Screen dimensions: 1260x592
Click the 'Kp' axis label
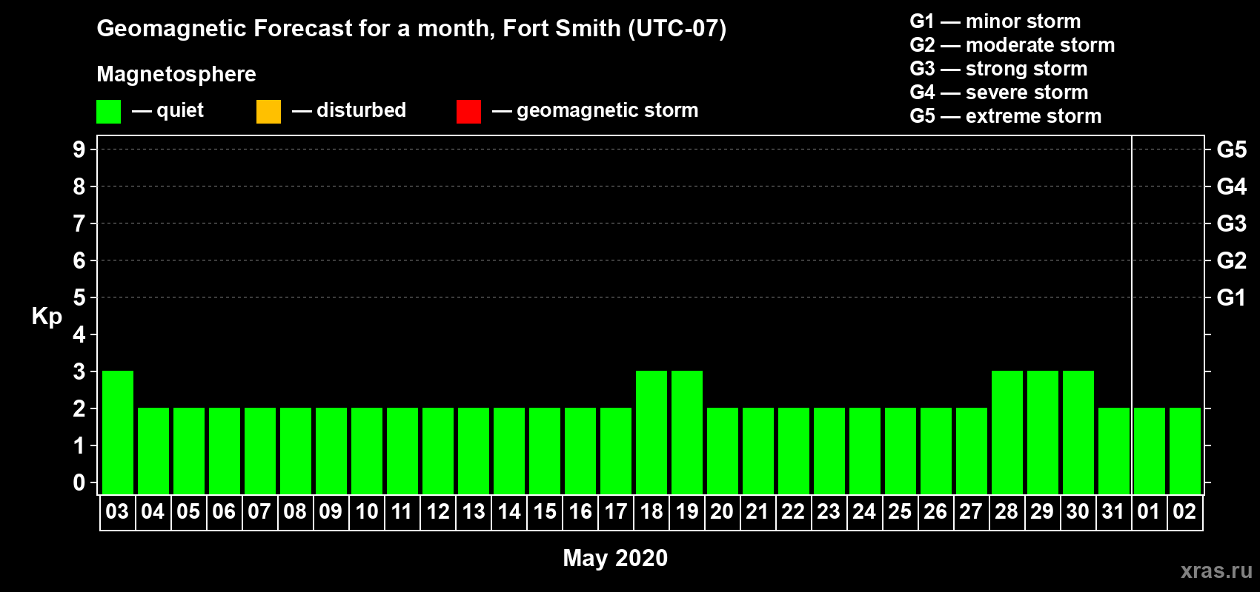click(47, 317)
